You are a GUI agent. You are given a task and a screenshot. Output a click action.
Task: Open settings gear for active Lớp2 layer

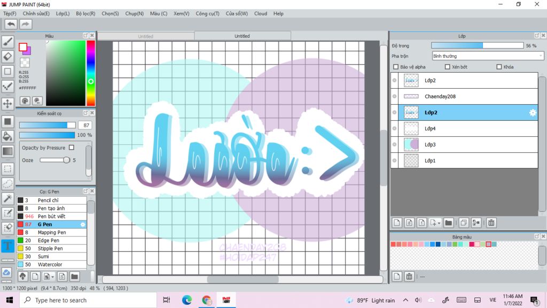pyautogui.click(x=533, y=112)
